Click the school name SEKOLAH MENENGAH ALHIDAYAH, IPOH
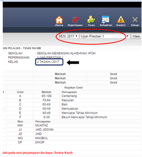This screenshot has height=157, width=142. (66, 53)
